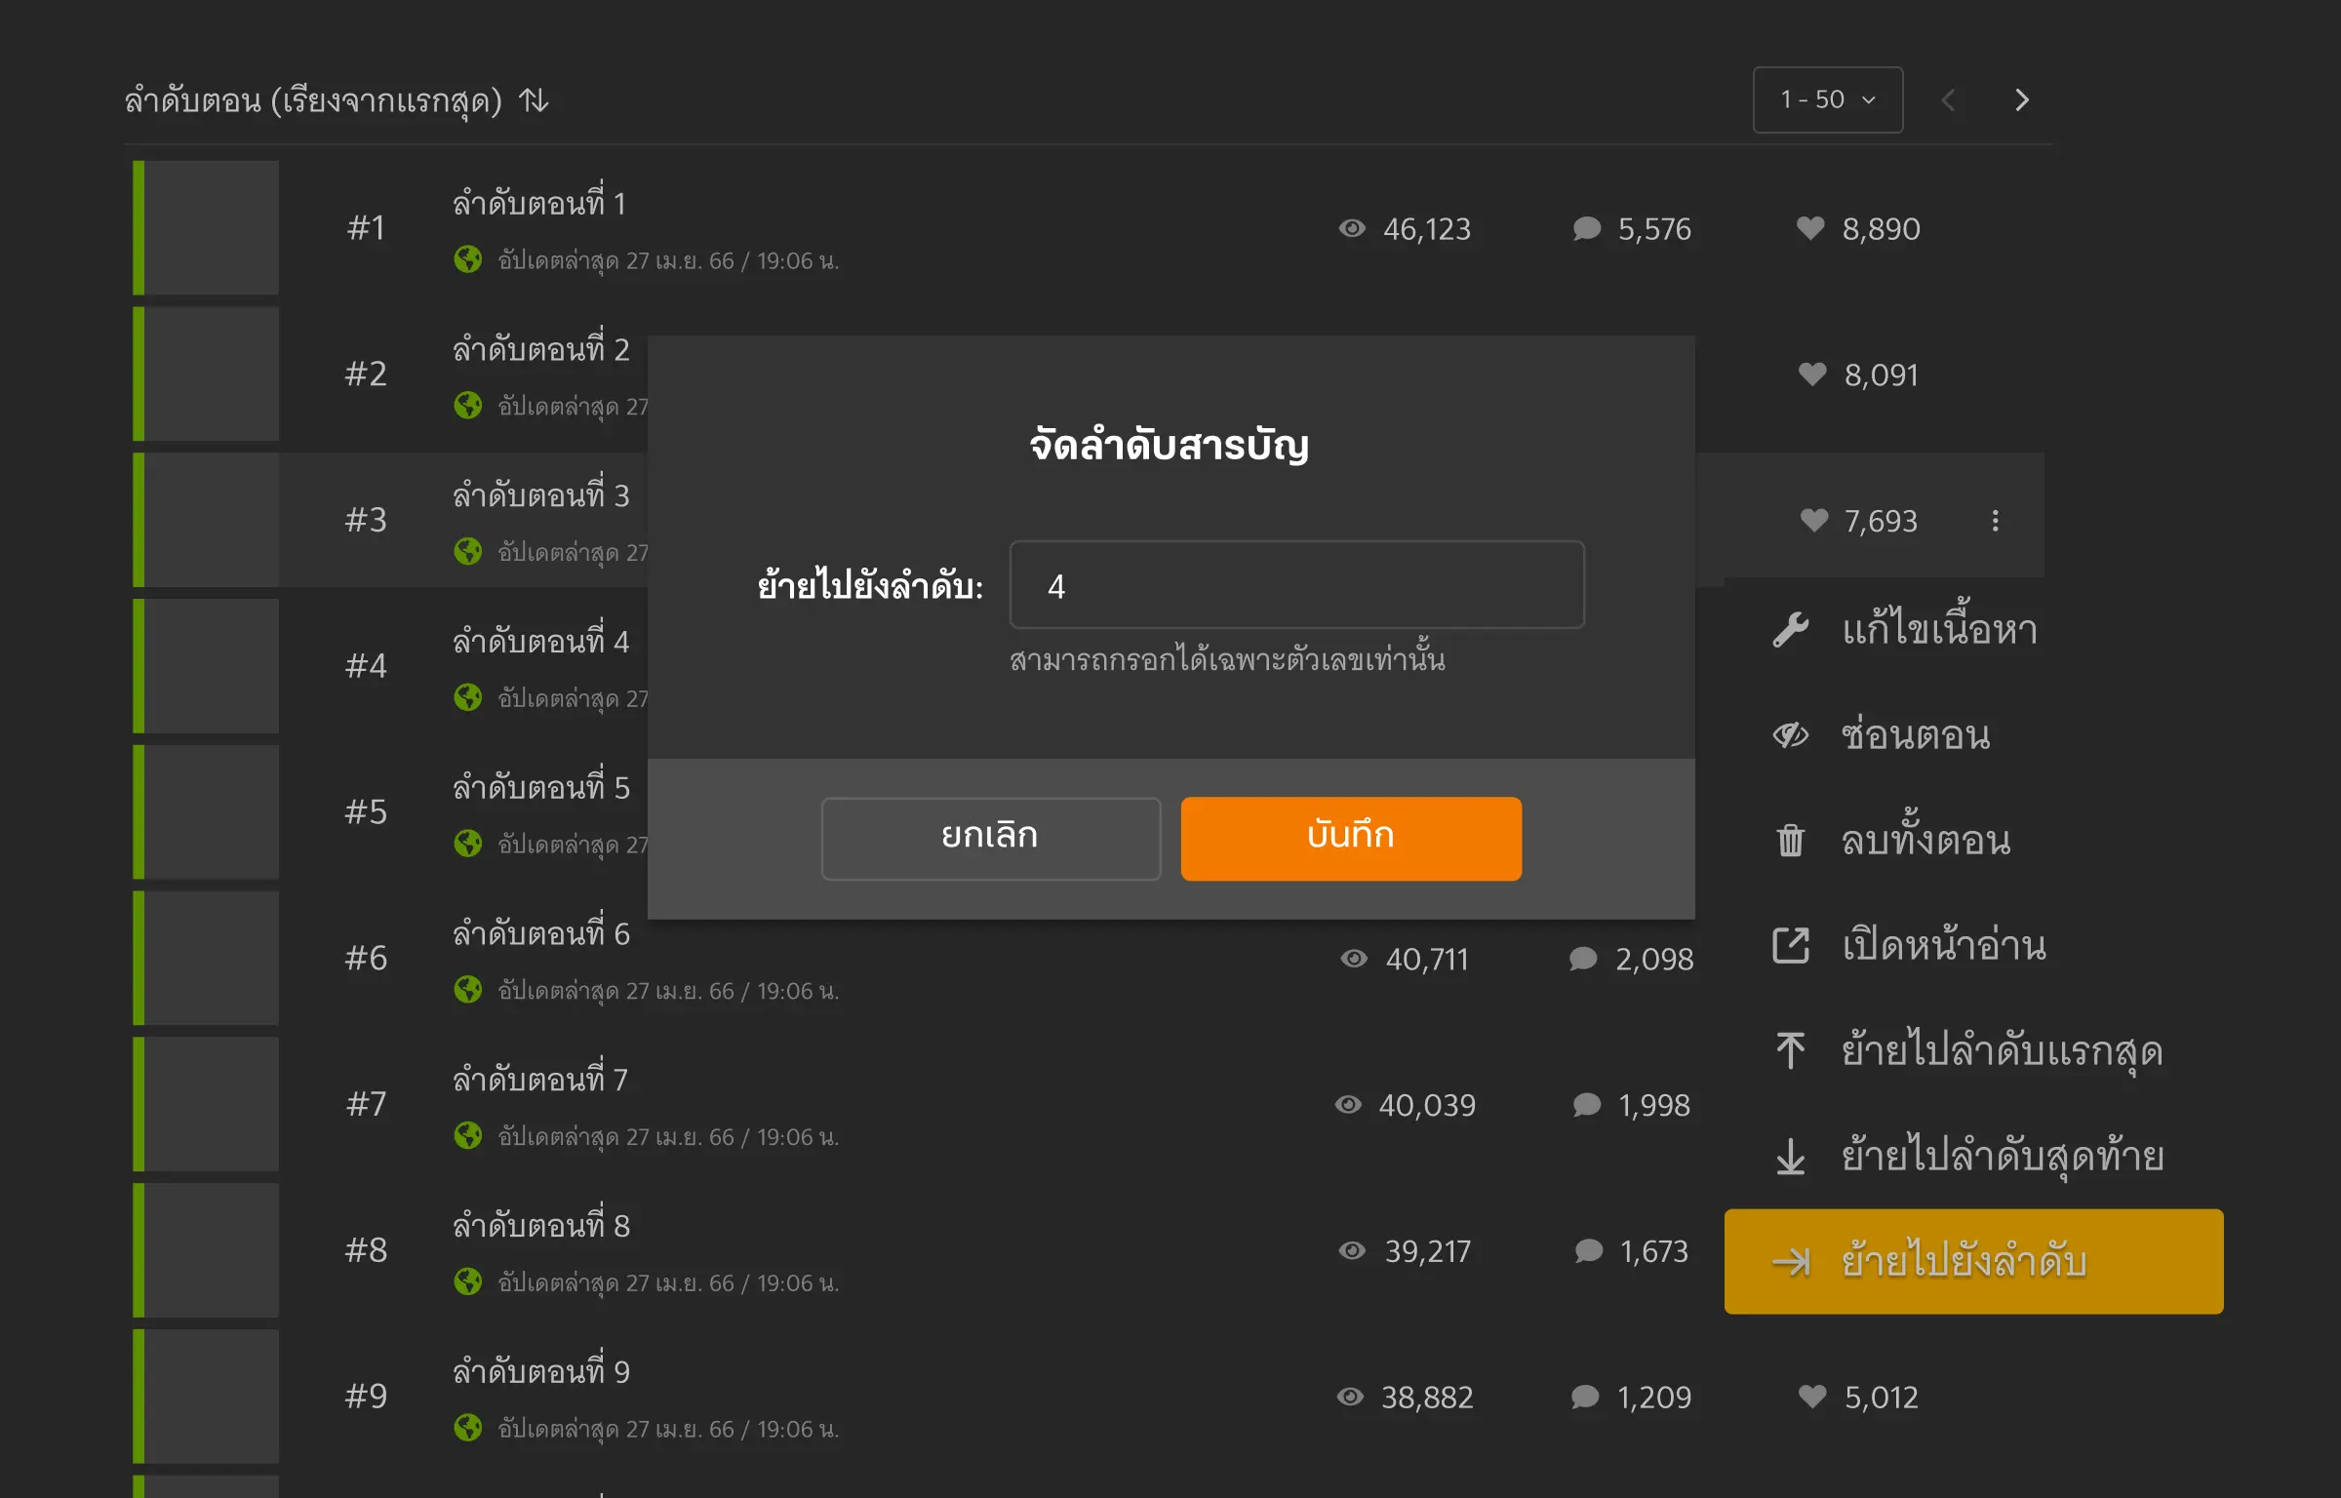Click comment count 1,209 on chapter #9
This screenshot has height=1498, width=2341.
1653,1397
